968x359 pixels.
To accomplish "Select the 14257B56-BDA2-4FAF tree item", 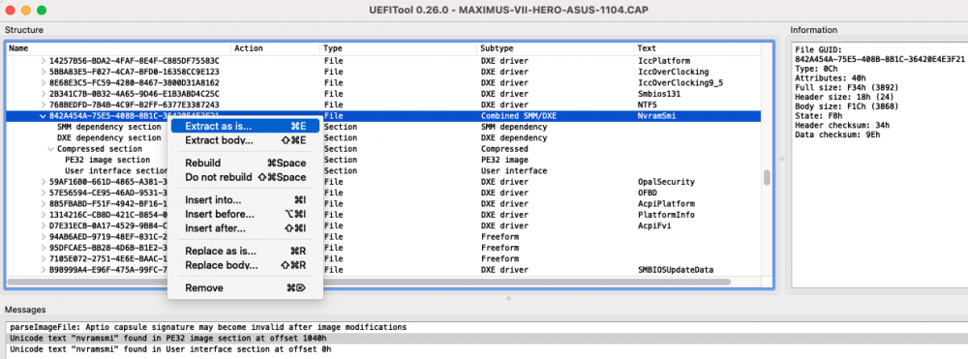I will point(134,60).
